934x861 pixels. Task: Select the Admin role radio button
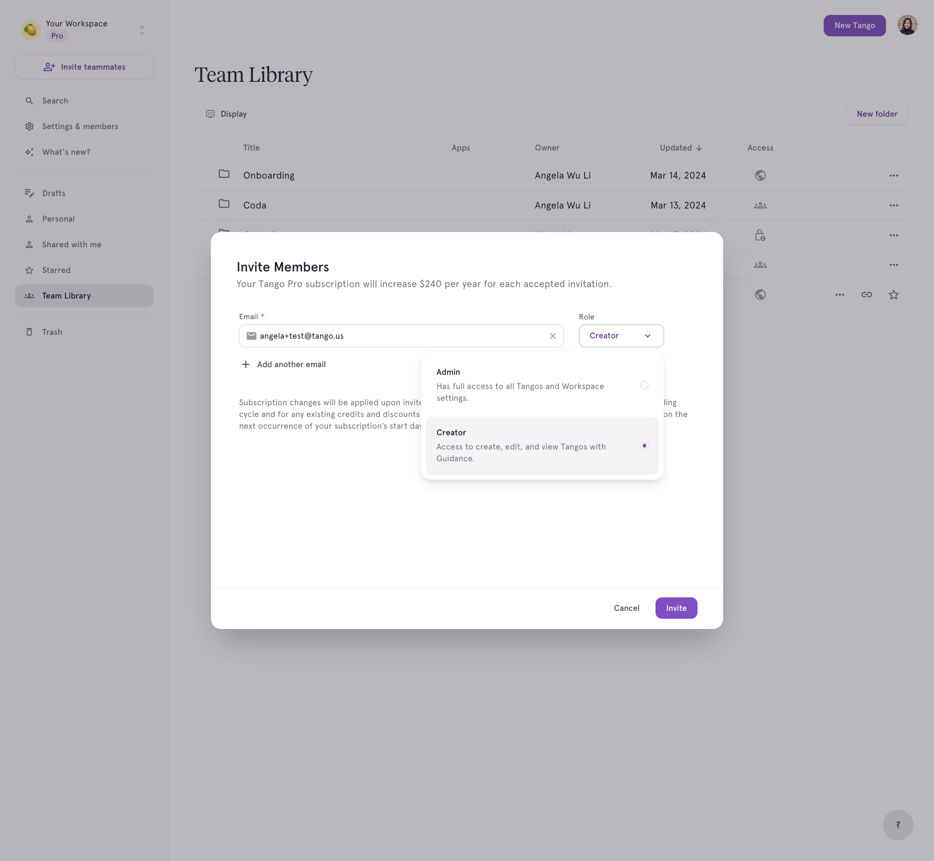[644, 385]
